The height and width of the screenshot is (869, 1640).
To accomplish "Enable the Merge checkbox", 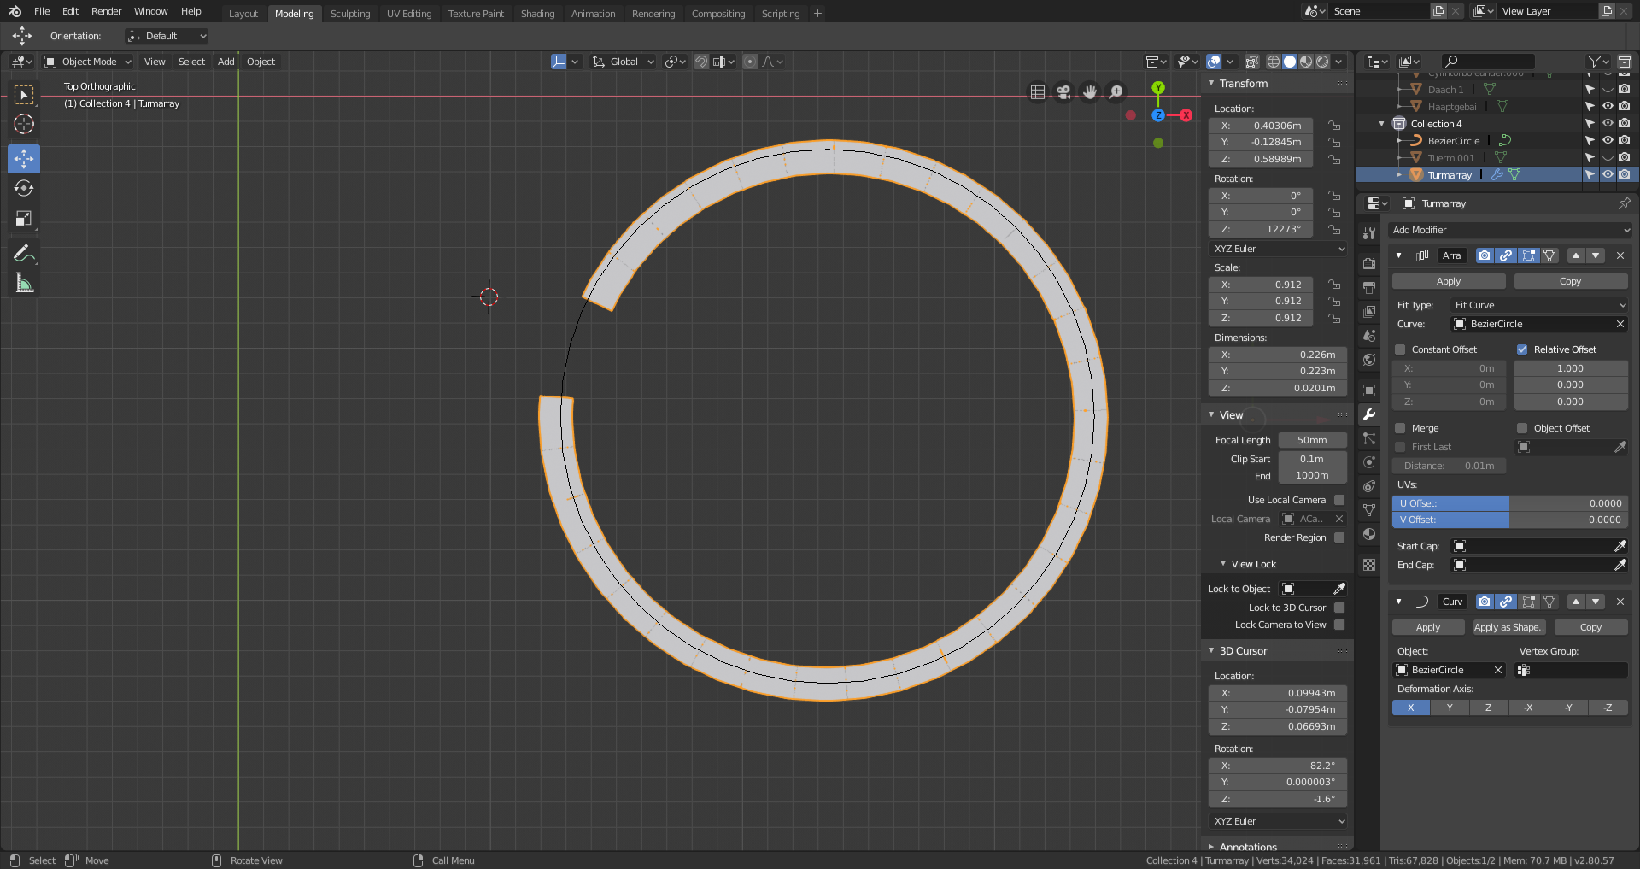I will (x=1400, y=428).
